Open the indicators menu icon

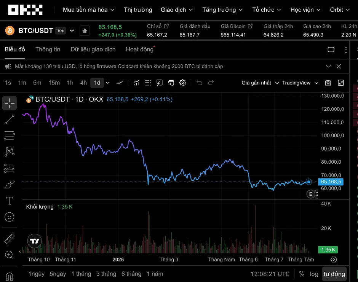point(136,83)
